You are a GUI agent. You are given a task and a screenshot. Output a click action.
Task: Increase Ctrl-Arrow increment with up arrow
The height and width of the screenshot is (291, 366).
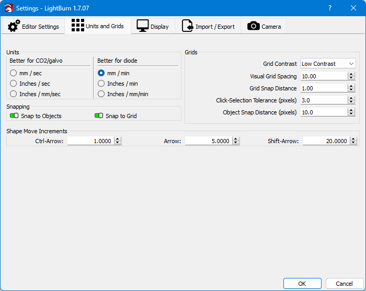[118, 139]
